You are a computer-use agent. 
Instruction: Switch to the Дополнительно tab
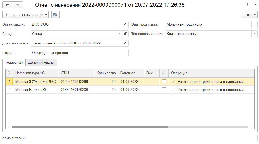point(41,63)
